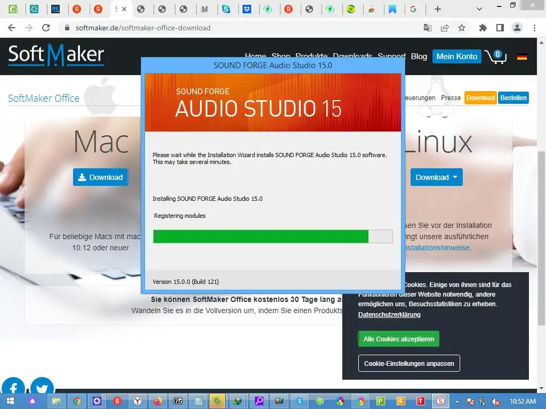Open the green P taskbar app
This screenshot has height=409, width=546.
pyautogui.click(x=380, y=402)
